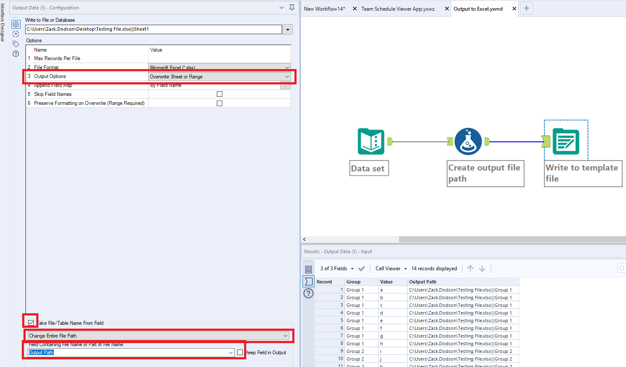
Task: Pin the Output Data configuration panel
Action: click(291, 8)
